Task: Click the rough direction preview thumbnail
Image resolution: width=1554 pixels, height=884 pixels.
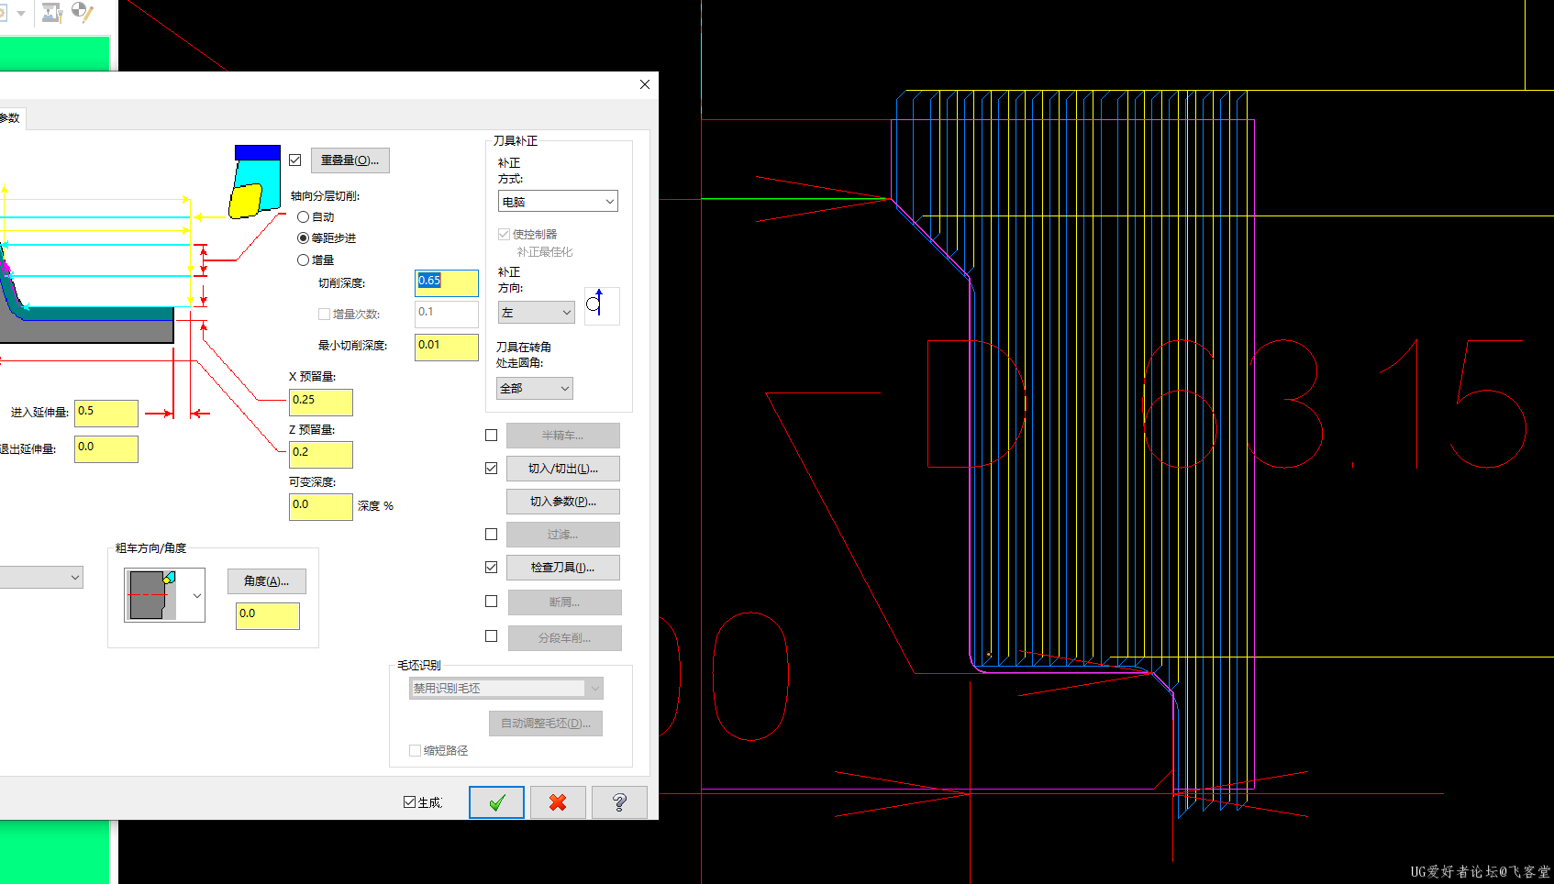Action: click(153, 595)
